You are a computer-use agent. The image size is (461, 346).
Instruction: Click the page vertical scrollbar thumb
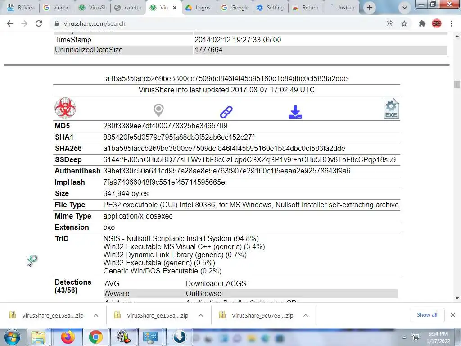pos(457,84)
